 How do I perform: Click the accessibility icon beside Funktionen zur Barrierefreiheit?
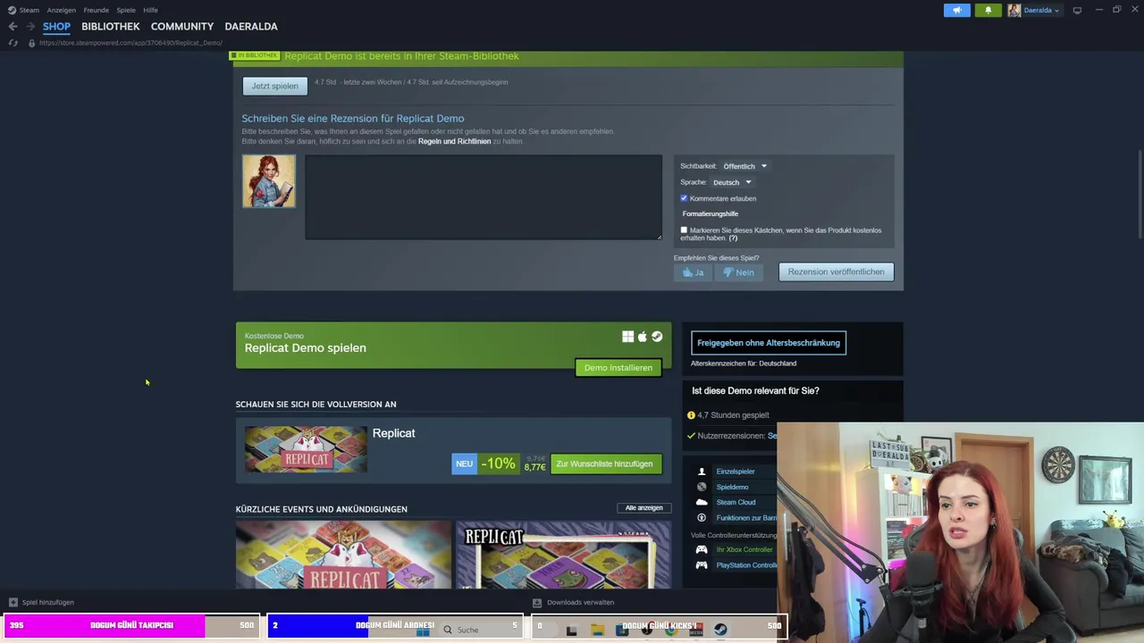(702, 518)
